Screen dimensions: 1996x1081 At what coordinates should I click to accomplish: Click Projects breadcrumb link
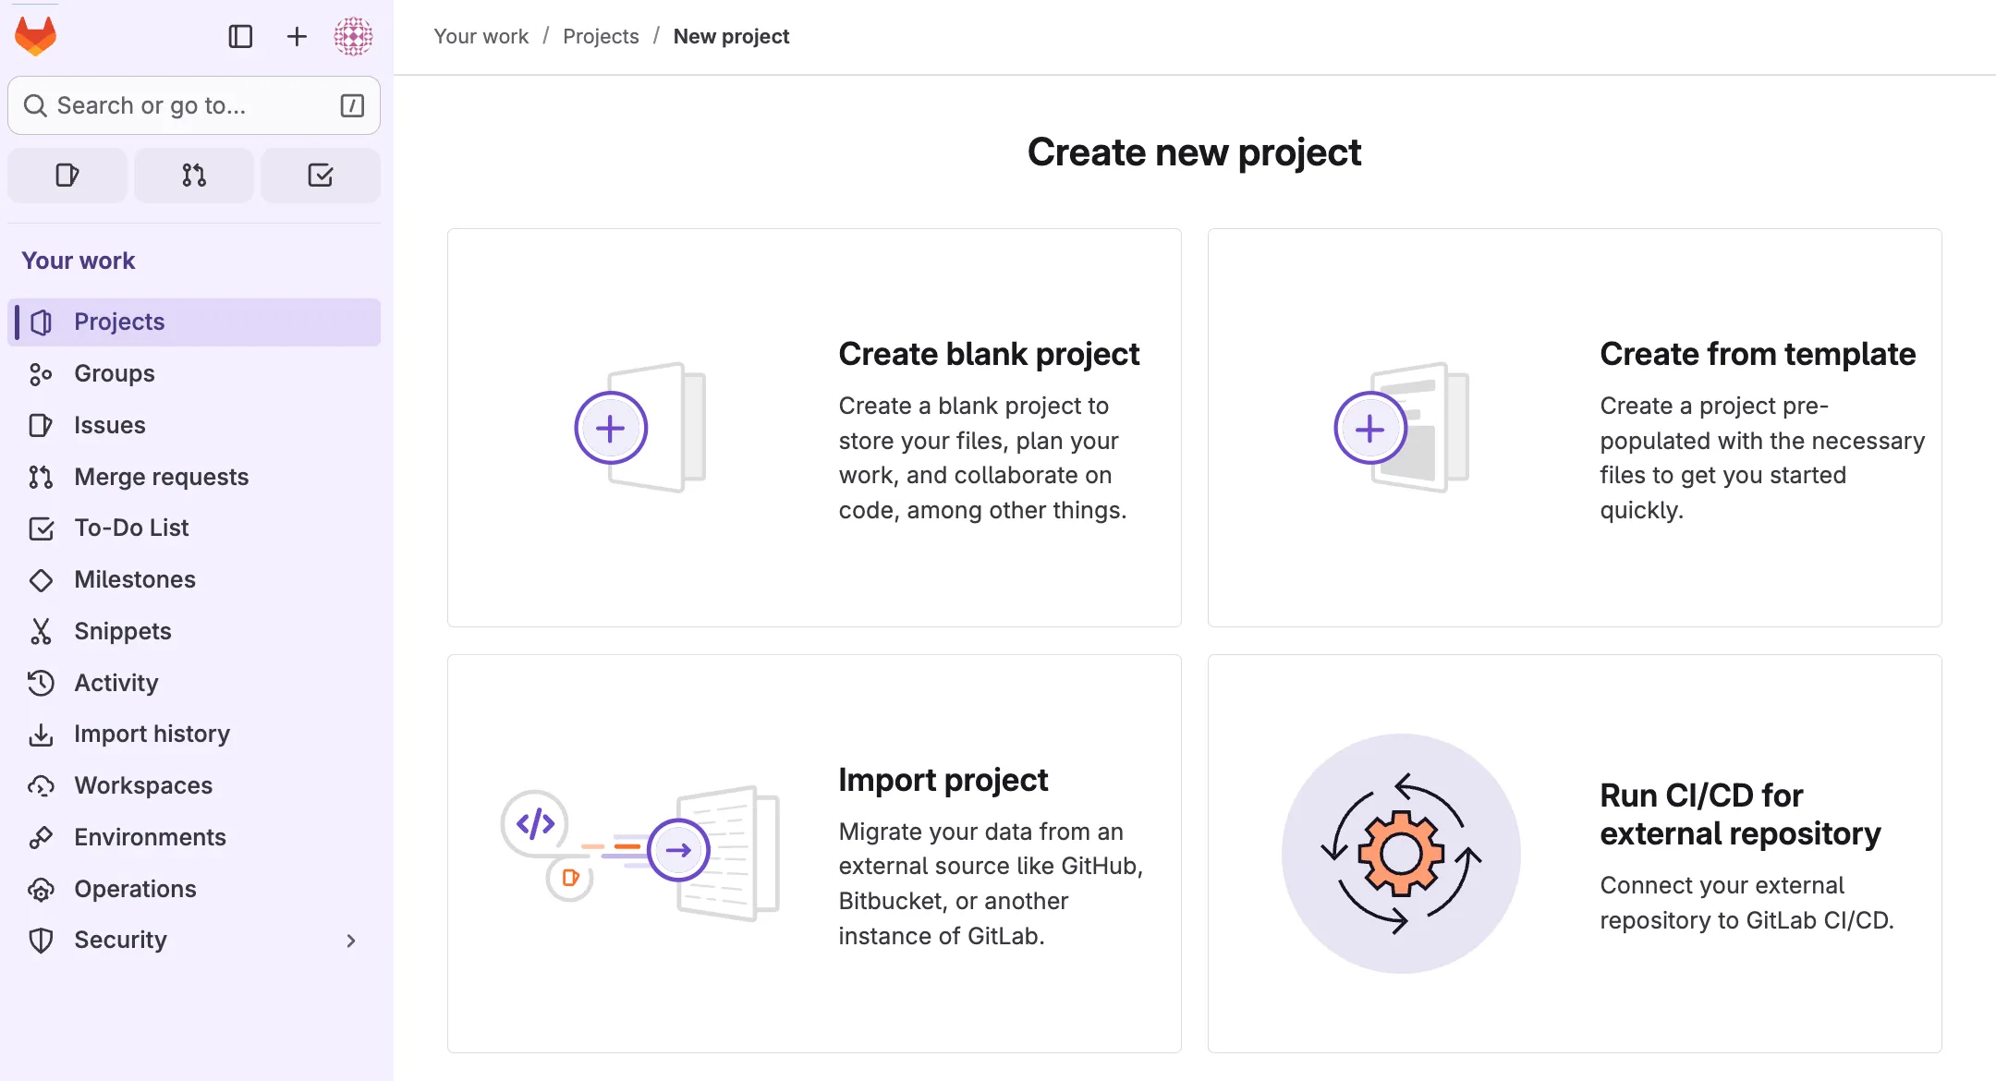[x=601, y=36]
